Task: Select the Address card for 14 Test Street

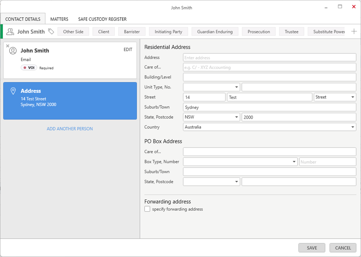Action: tap(70, 101)
